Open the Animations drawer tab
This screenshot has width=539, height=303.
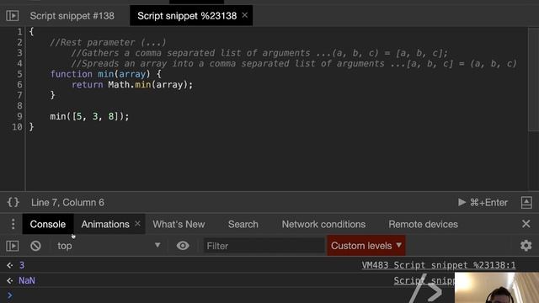[105, 224]
